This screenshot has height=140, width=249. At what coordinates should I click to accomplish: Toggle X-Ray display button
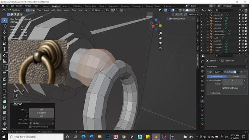coord(180,10)
